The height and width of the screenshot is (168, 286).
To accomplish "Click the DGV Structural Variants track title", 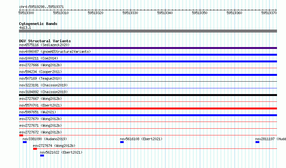I will (x=45, y=41).
